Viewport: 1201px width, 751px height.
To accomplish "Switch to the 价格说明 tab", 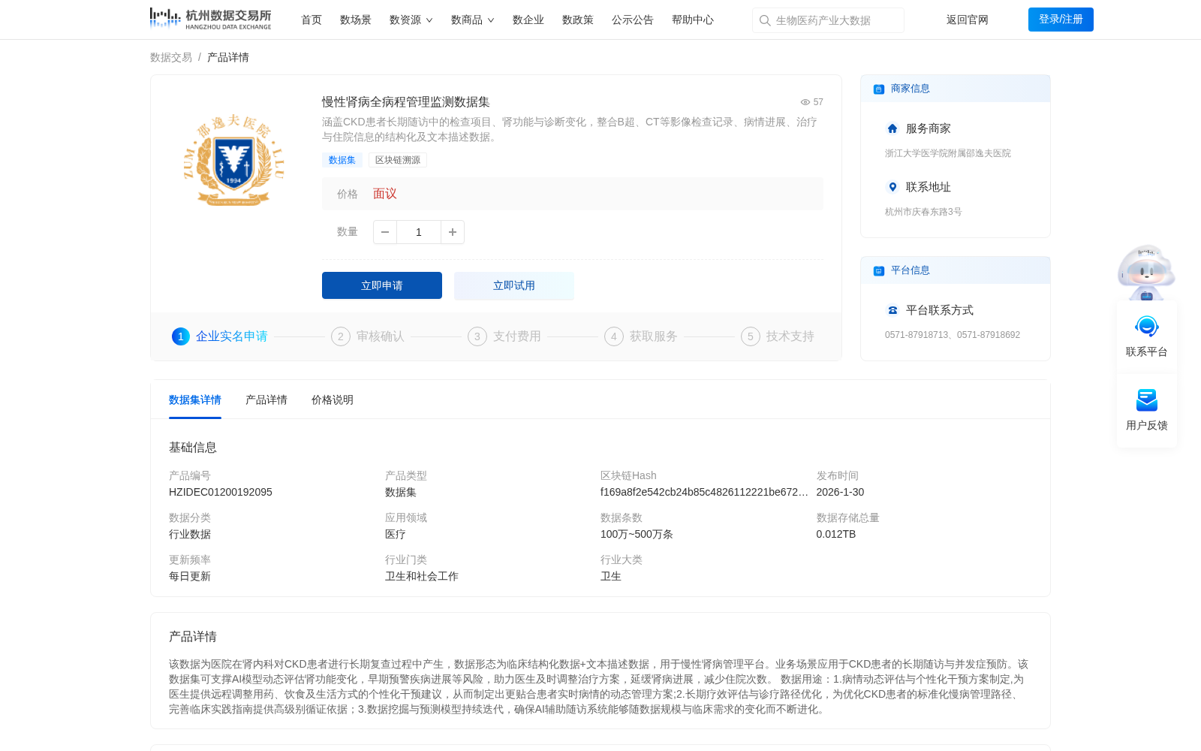I will coord(333,400).
